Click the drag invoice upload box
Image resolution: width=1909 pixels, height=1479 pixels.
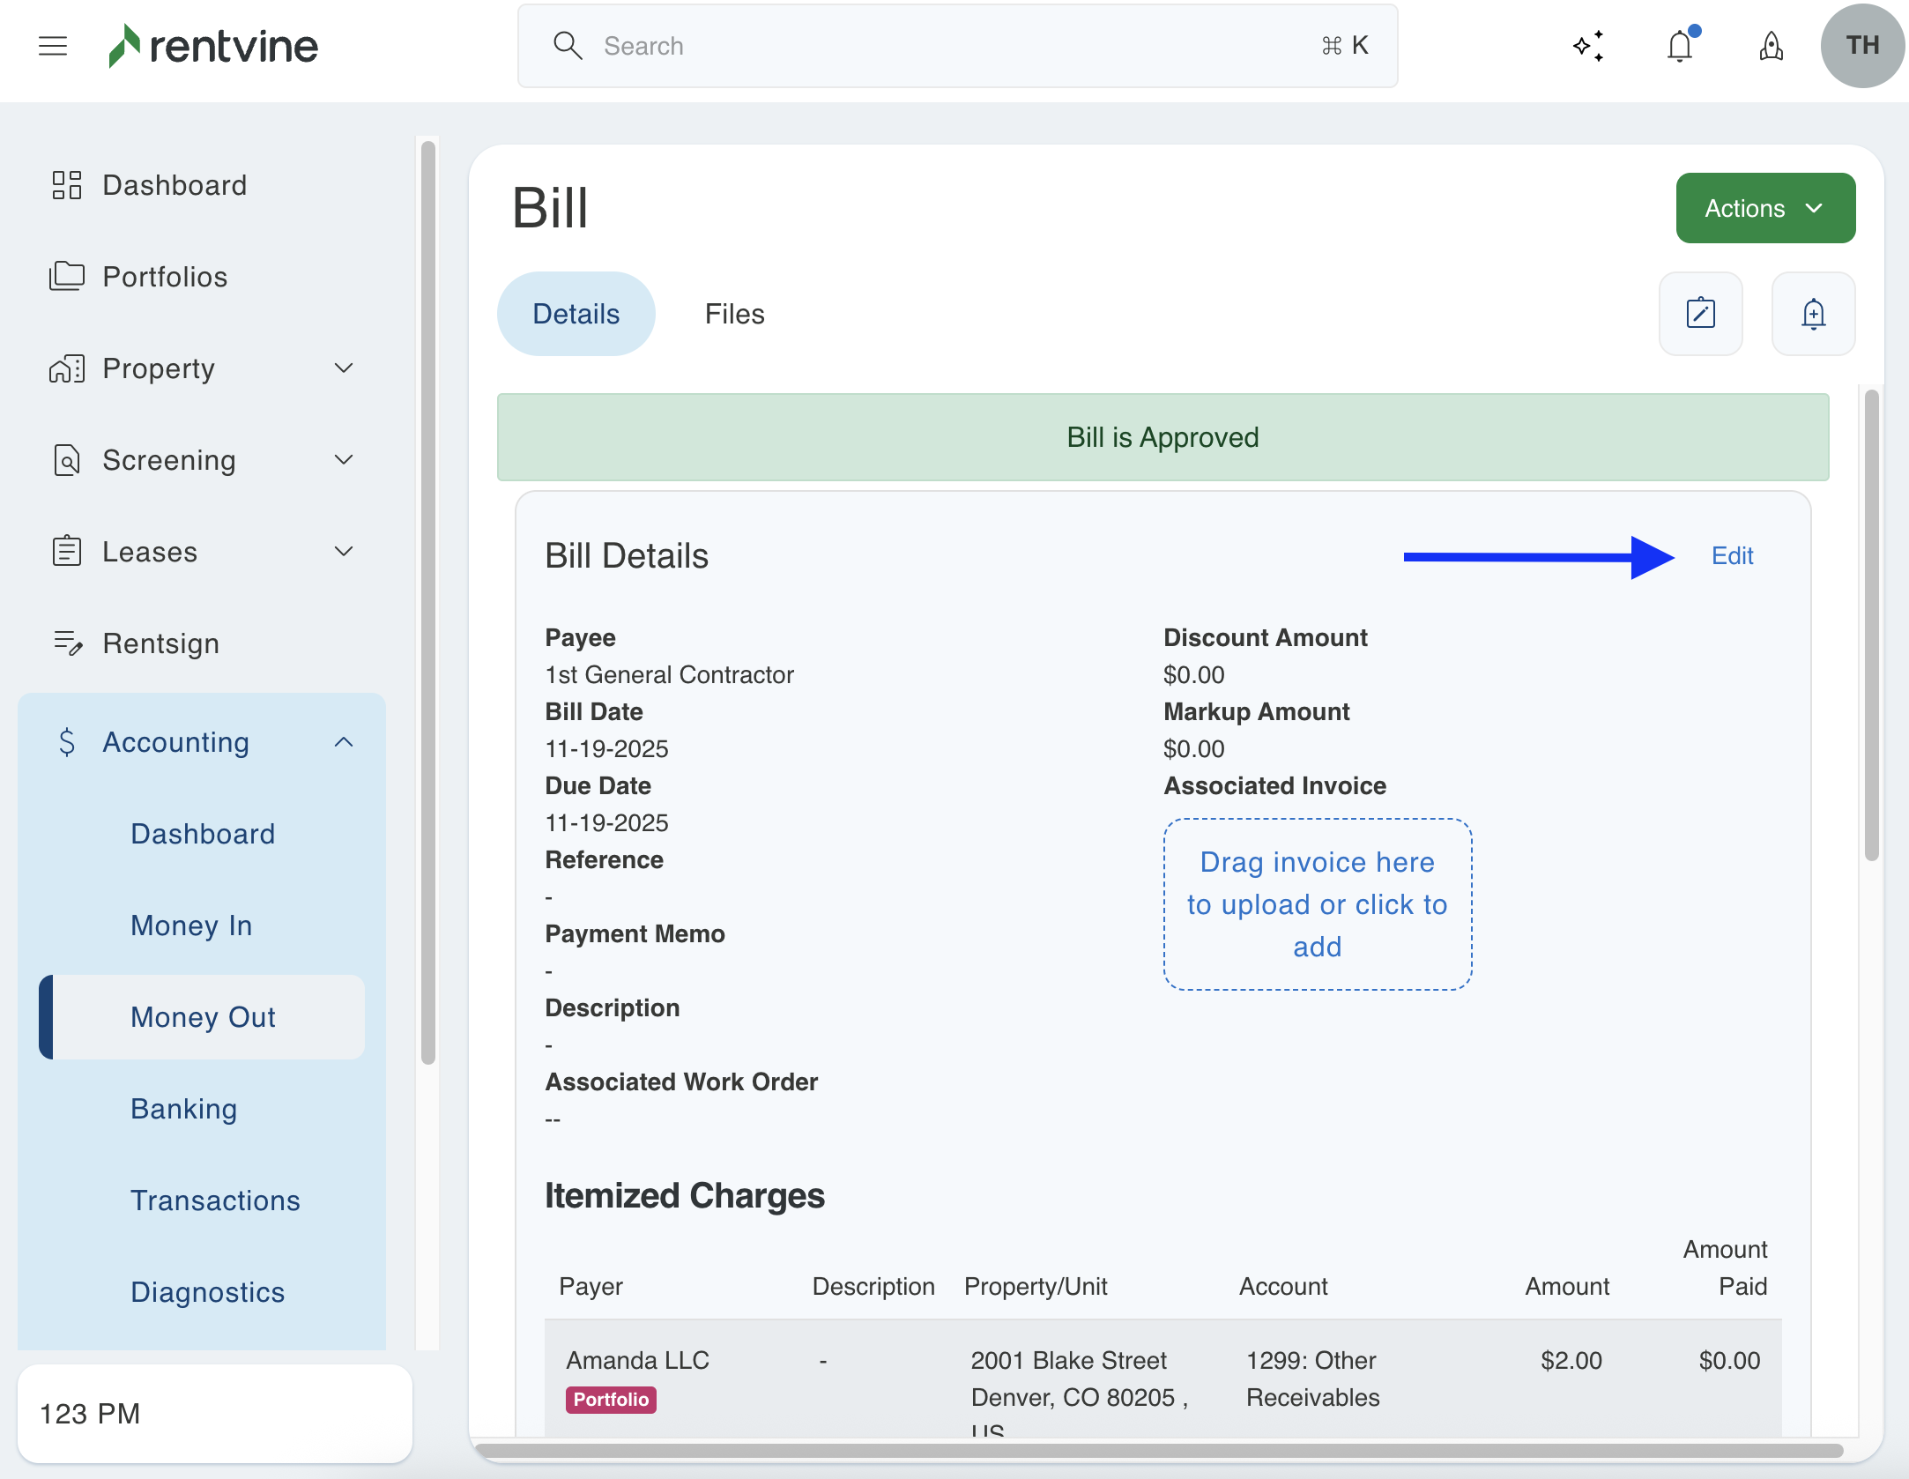coord(1317,904)
